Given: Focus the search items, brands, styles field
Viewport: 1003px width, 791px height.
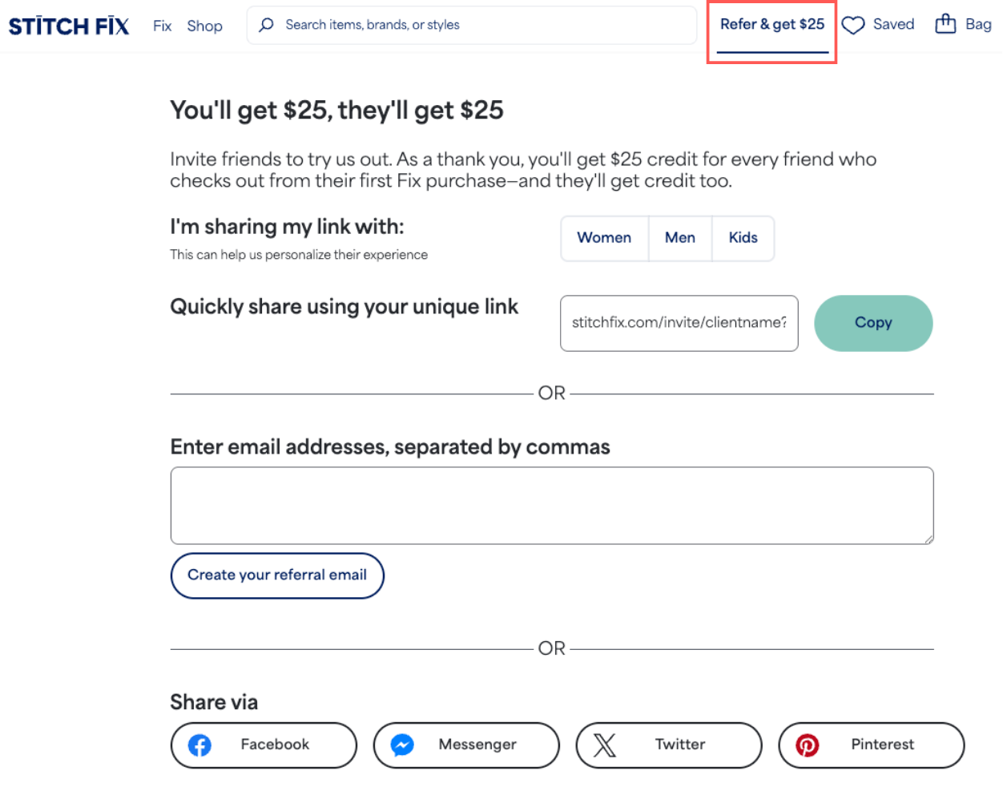Looking at the screenshot, I should (x=472, y=25).
